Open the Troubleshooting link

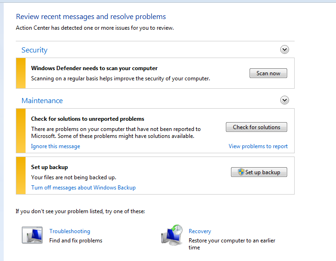(70, 231)
